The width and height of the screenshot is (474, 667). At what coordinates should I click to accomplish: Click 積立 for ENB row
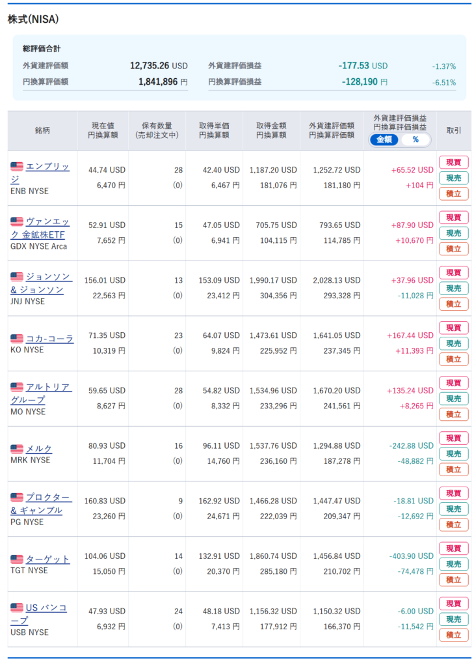click(454, 193)
